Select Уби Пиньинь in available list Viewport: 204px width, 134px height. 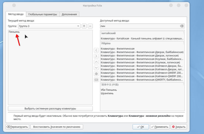[x=142, y=90]
